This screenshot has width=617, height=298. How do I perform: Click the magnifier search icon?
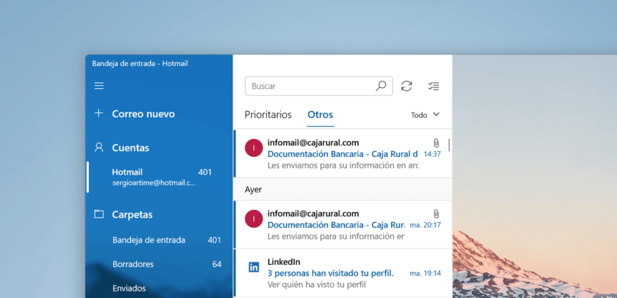click(x=381, y=86)
